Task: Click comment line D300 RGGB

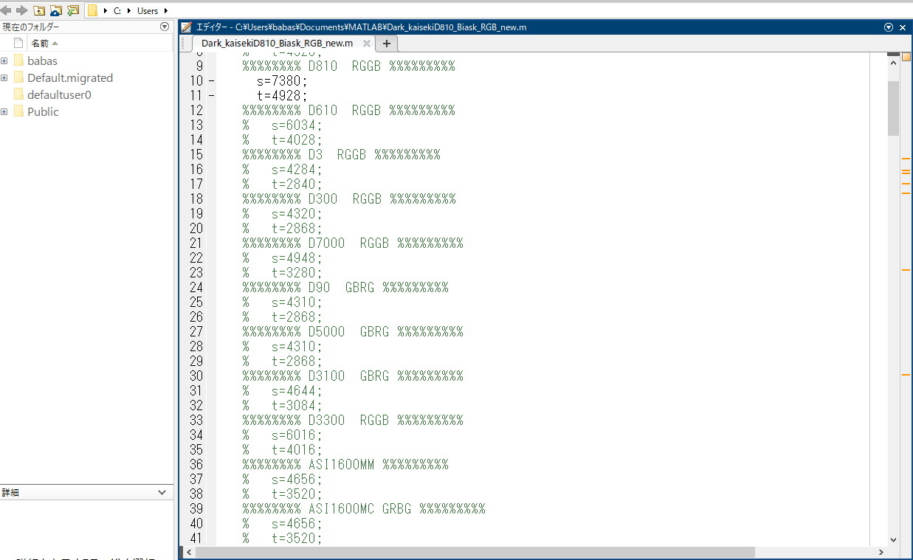Action: (348, 199)
